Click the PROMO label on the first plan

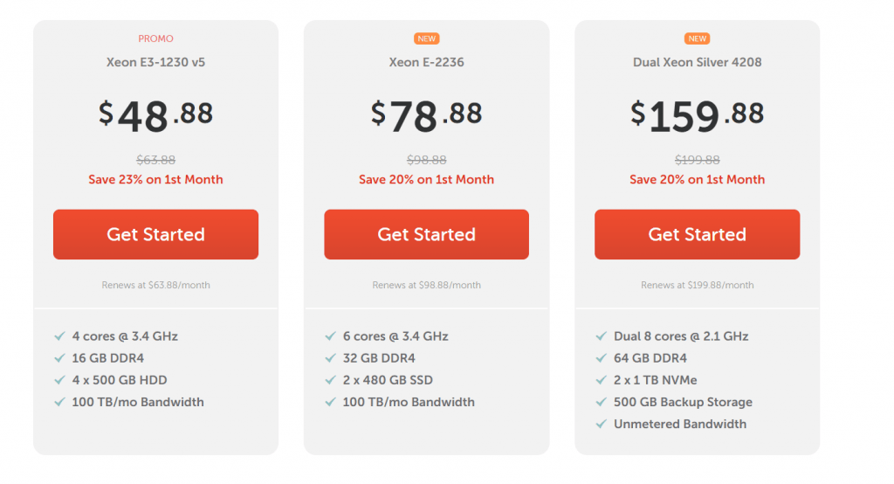(x=155, y=38)
